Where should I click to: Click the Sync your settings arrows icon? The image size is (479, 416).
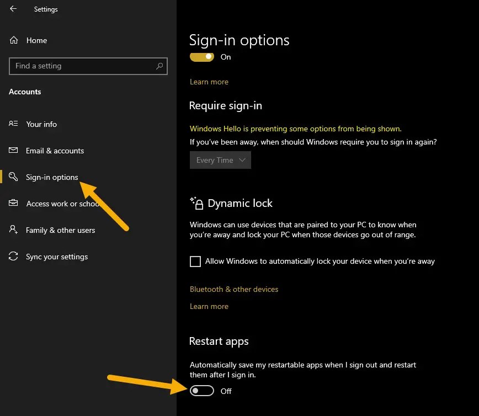tap(13, 256)
